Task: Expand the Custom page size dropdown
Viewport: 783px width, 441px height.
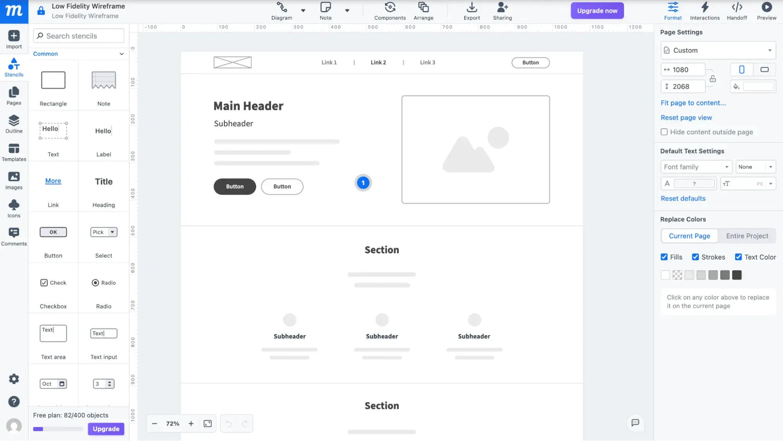Action: [718, 50]
